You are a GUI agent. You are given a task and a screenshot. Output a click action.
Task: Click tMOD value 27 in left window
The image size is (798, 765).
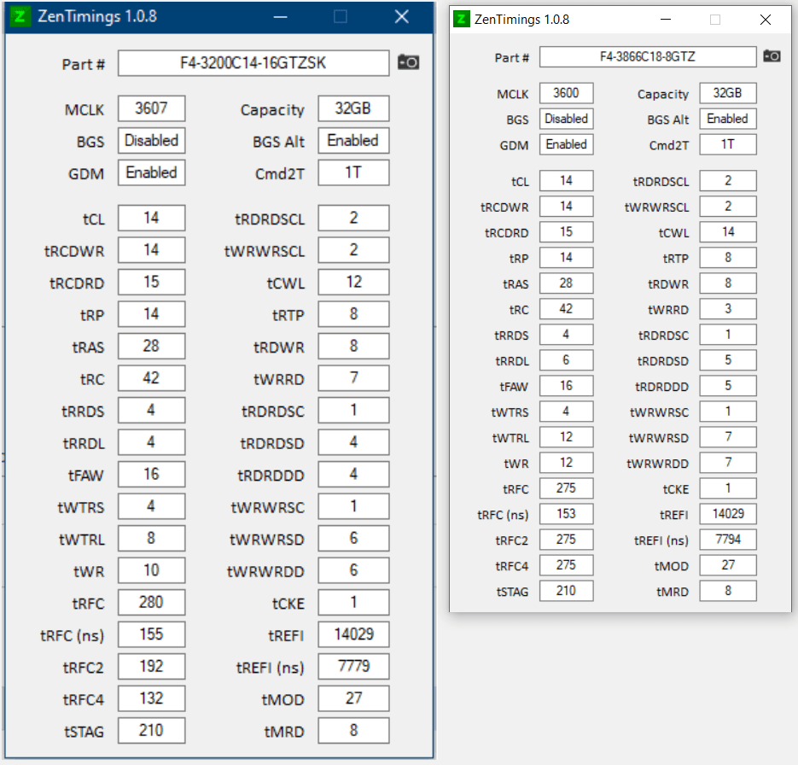point(353,699)
